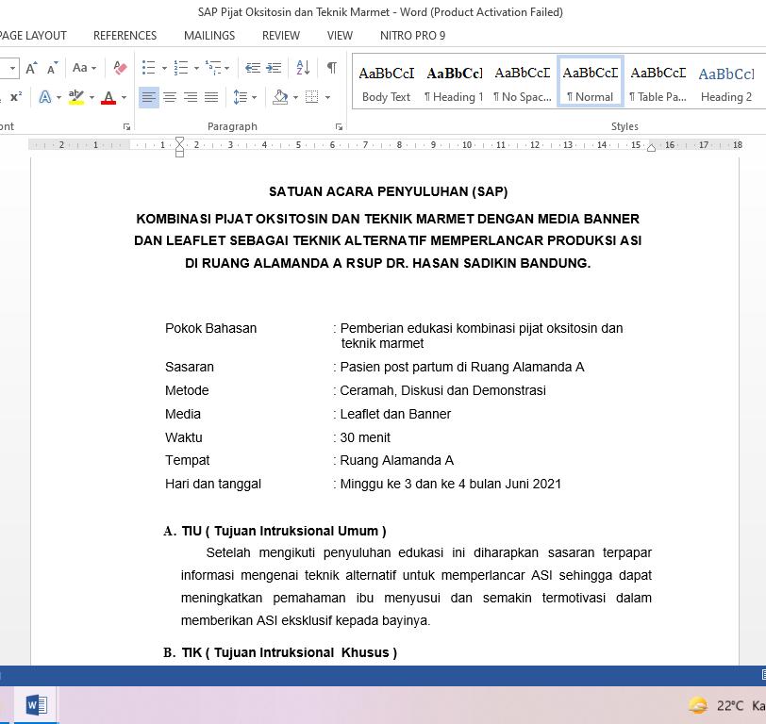Open the Change Case dropdown arrow

click(93, 69)
